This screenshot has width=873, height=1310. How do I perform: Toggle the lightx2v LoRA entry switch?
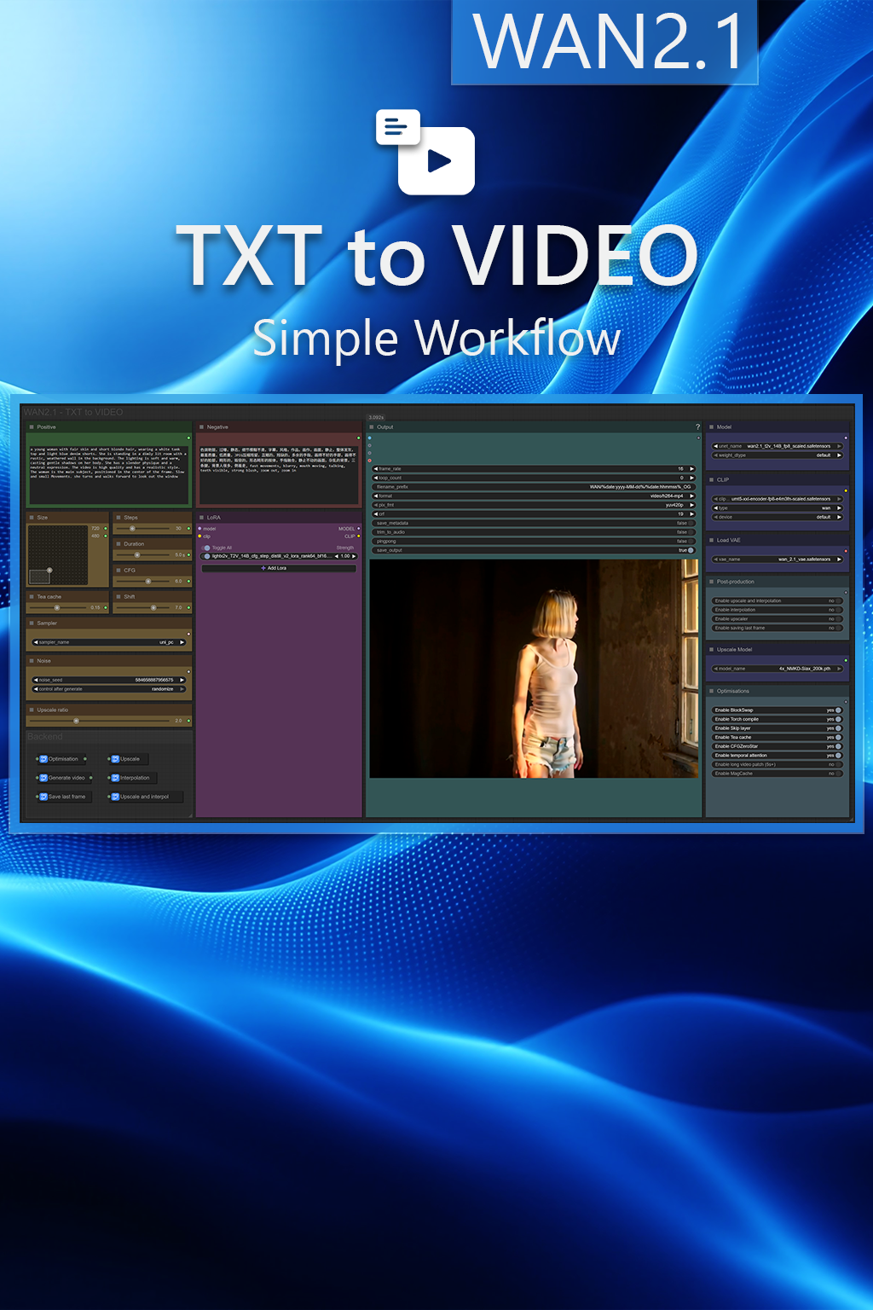[207, 556]
